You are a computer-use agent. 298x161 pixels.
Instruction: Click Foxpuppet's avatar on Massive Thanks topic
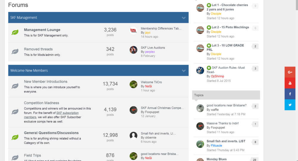[x=200, y=126]
